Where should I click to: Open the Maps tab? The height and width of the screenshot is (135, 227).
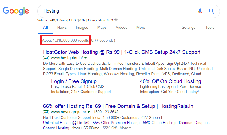click(102, 28)
